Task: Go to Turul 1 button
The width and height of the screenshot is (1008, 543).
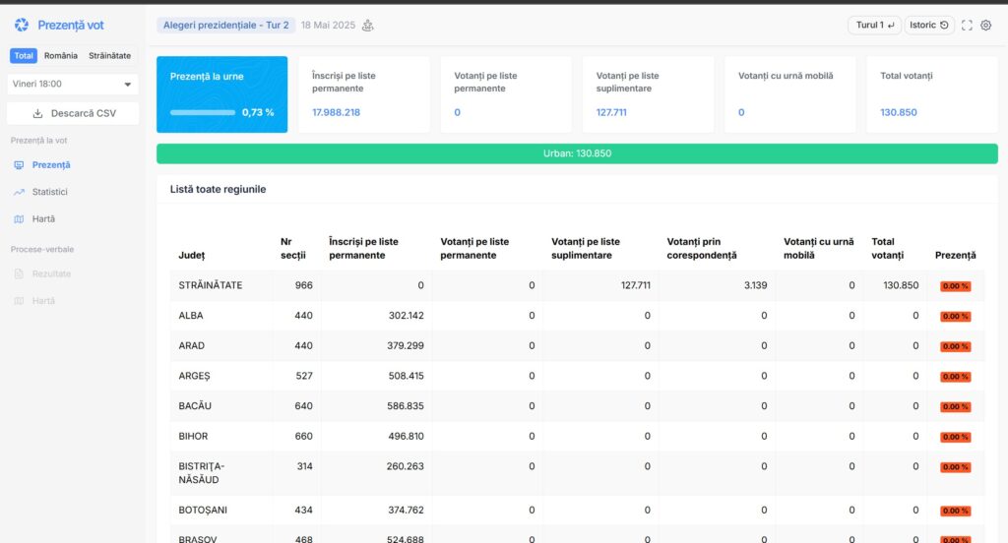Action: [874, 26]
